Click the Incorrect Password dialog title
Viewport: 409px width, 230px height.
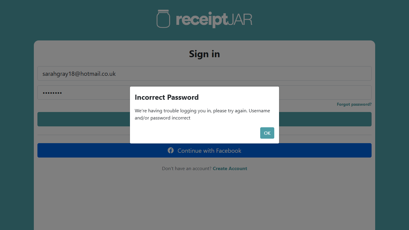166,97
